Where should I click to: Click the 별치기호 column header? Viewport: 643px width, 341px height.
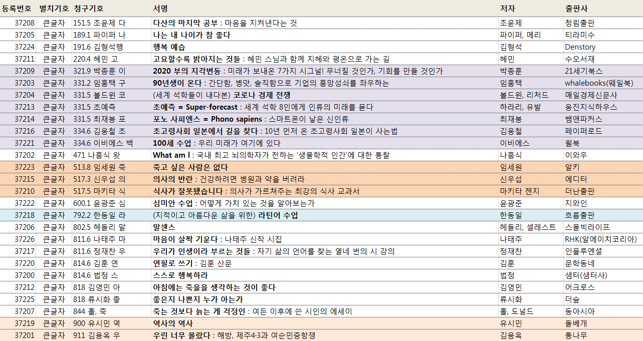point(54,9)
